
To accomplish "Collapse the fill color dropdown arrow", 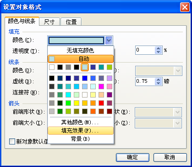I will 109,40.
